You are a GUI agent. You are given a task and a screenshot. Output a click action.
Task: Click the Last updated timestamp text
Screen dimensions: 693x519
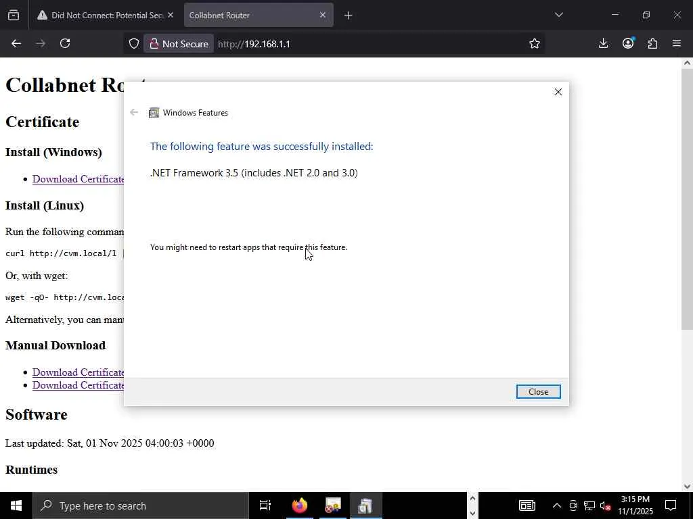110,443
